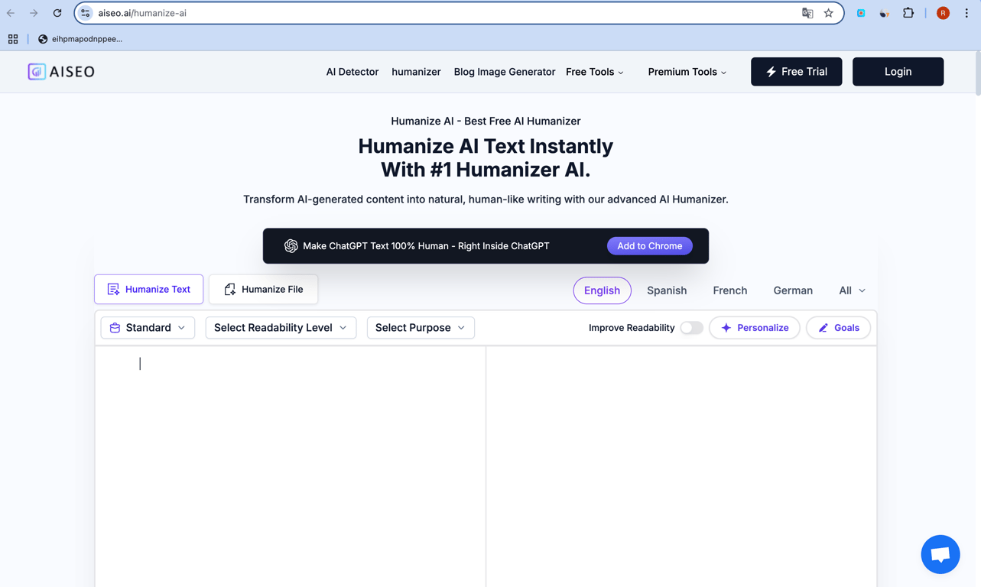Screen dimensions: 981x587
Task: Switch to the Humanize File tab
Action: pyautogui.click(x=263, y=289)
